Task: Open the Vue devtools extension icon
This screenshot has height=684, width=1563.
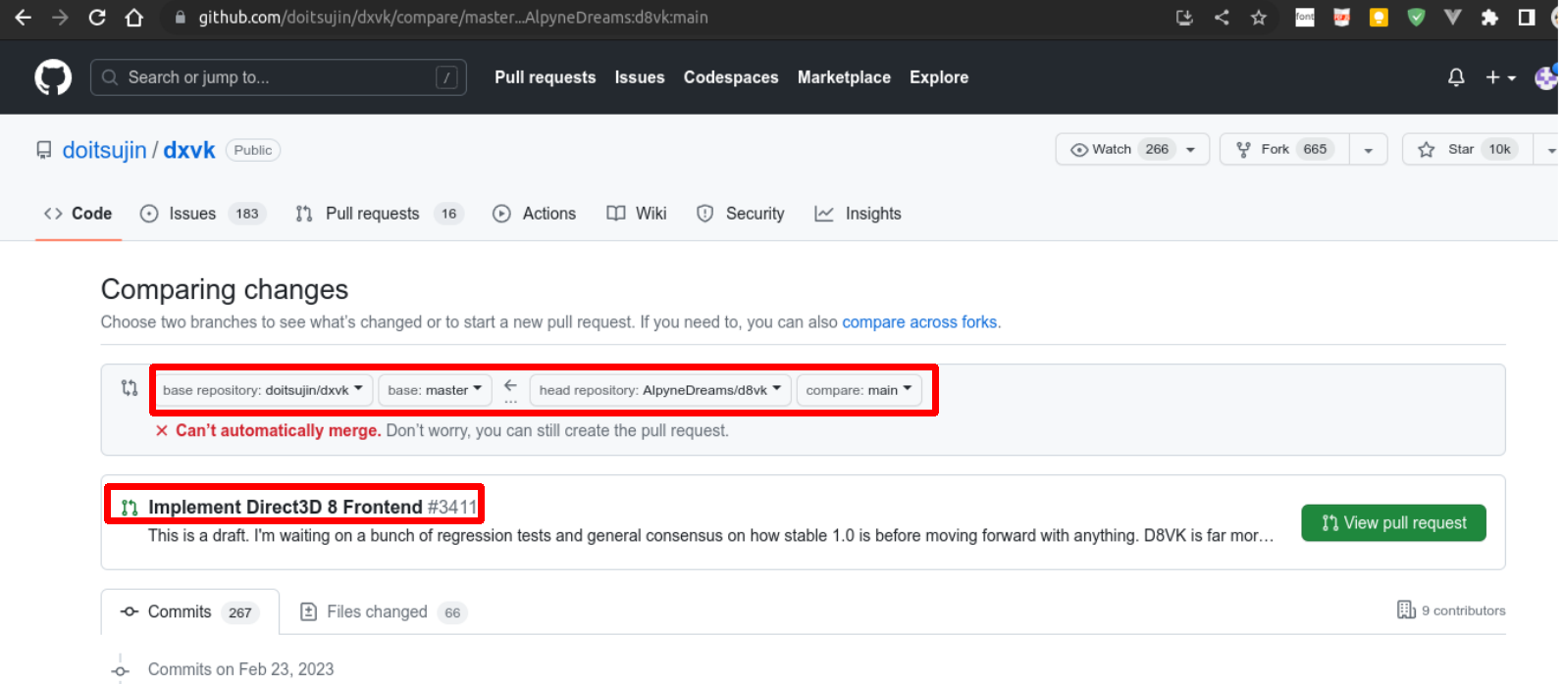Action: pyautogui.click(x=1453, y=17)
